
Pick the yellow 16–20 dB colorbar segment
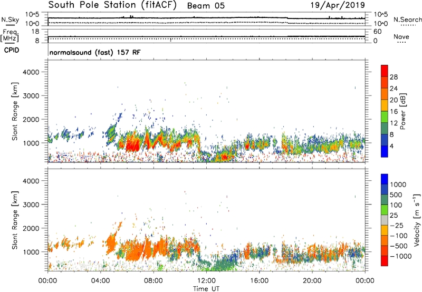[385, 105]
